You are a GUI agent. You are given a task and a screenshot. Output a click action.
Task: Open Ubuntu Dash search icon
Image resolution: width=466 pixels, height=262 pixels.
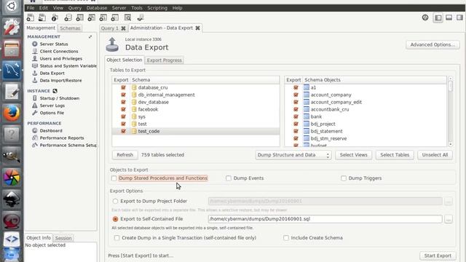tap(12, 7)
